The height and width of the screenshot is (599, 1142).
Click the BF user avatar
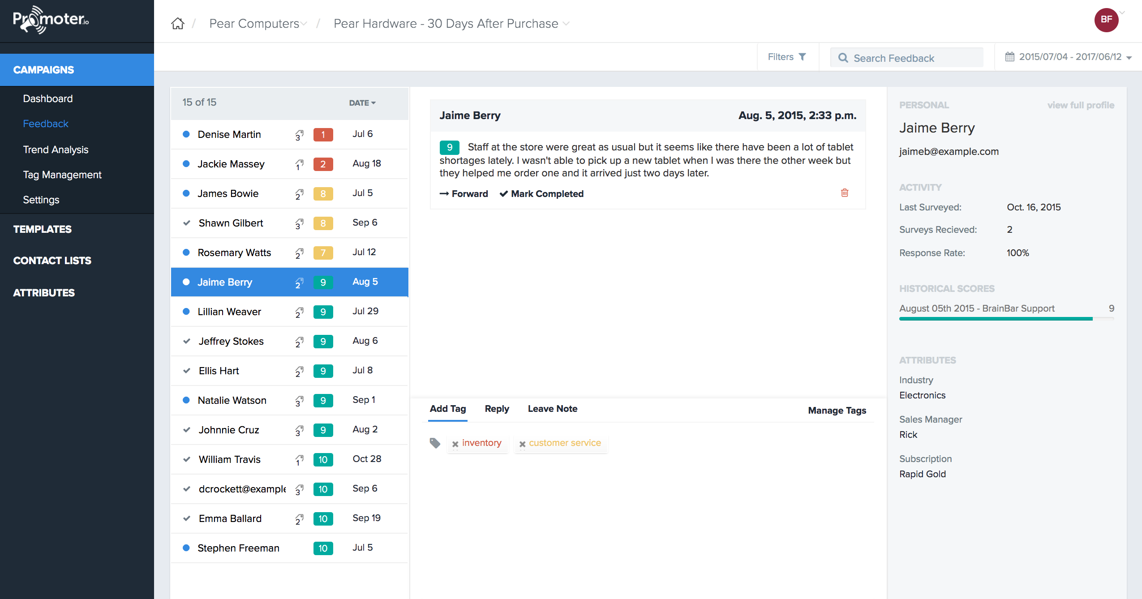click(1106, 20)
